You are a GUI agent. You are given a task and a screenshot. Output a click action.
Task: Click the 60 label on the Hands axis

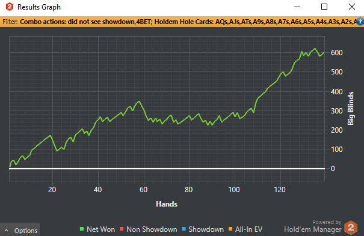pos(143,190)
